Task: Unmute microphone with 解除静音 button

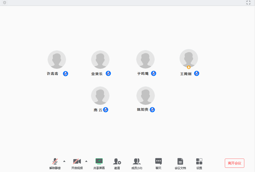Action: (x=55, y=162)
